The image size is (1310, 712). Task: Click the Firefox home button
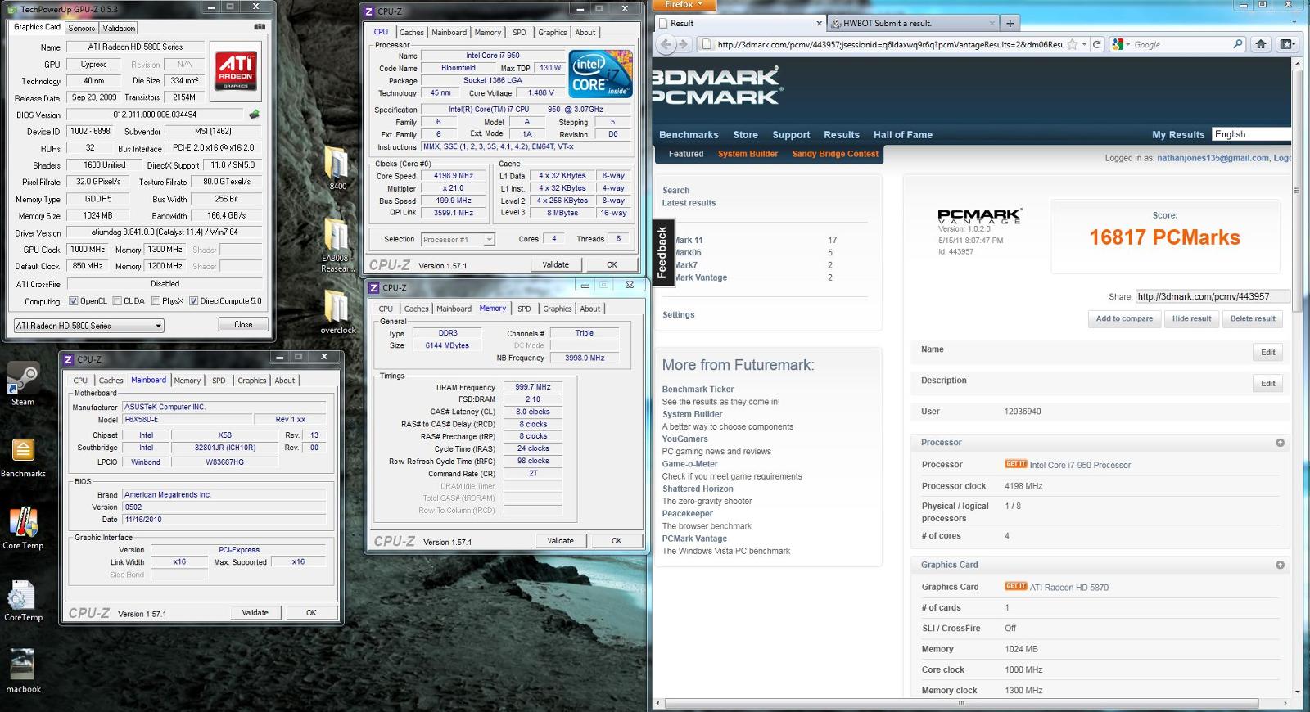1261,44
